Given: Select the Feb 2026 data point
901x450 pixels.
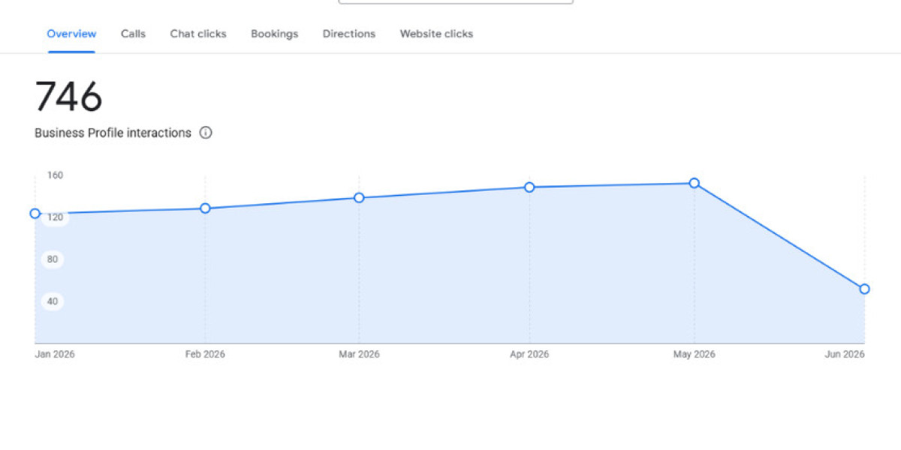Looking at the screenshot, I should point(205,208).
